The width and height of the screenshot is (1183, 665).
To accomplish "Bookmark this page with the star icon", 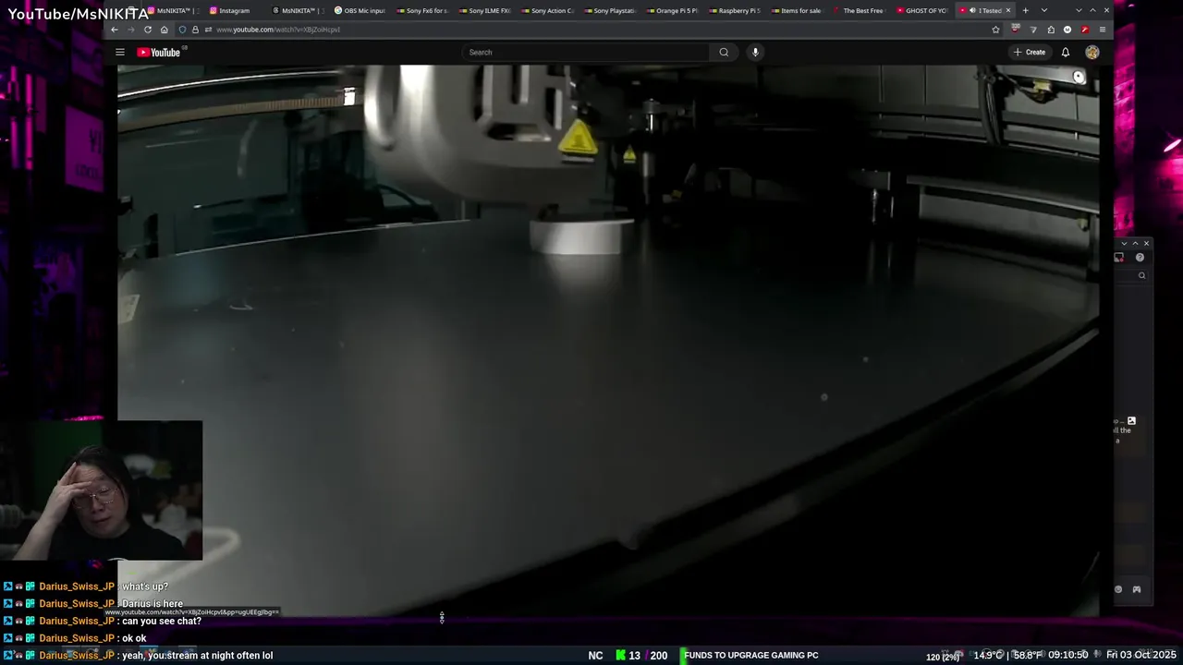I will click(x=995, y=30).
